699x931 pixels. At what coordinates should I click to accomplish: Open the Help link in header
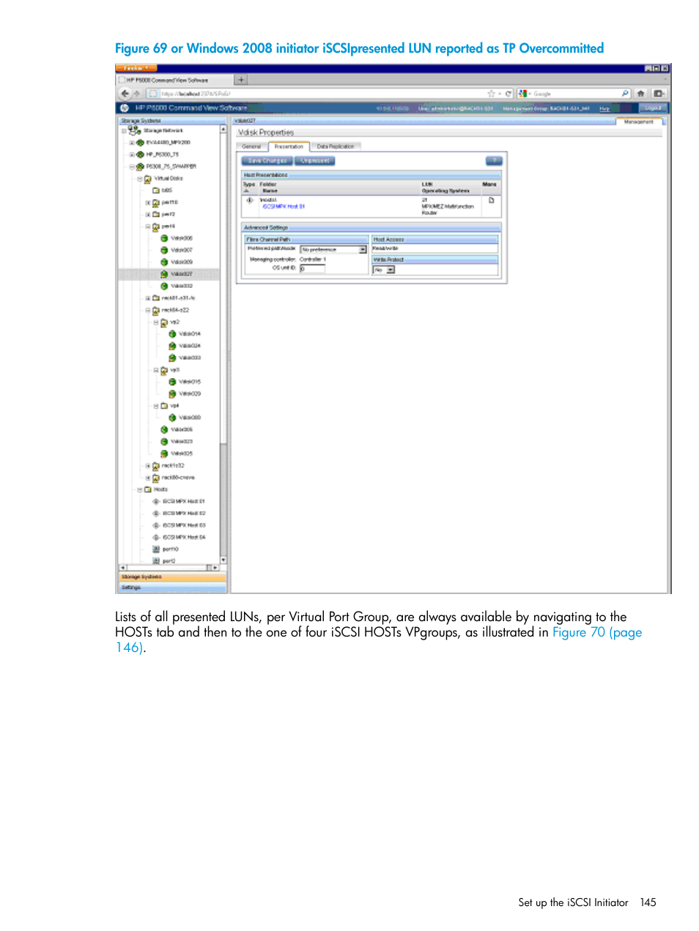coord(604,108)
